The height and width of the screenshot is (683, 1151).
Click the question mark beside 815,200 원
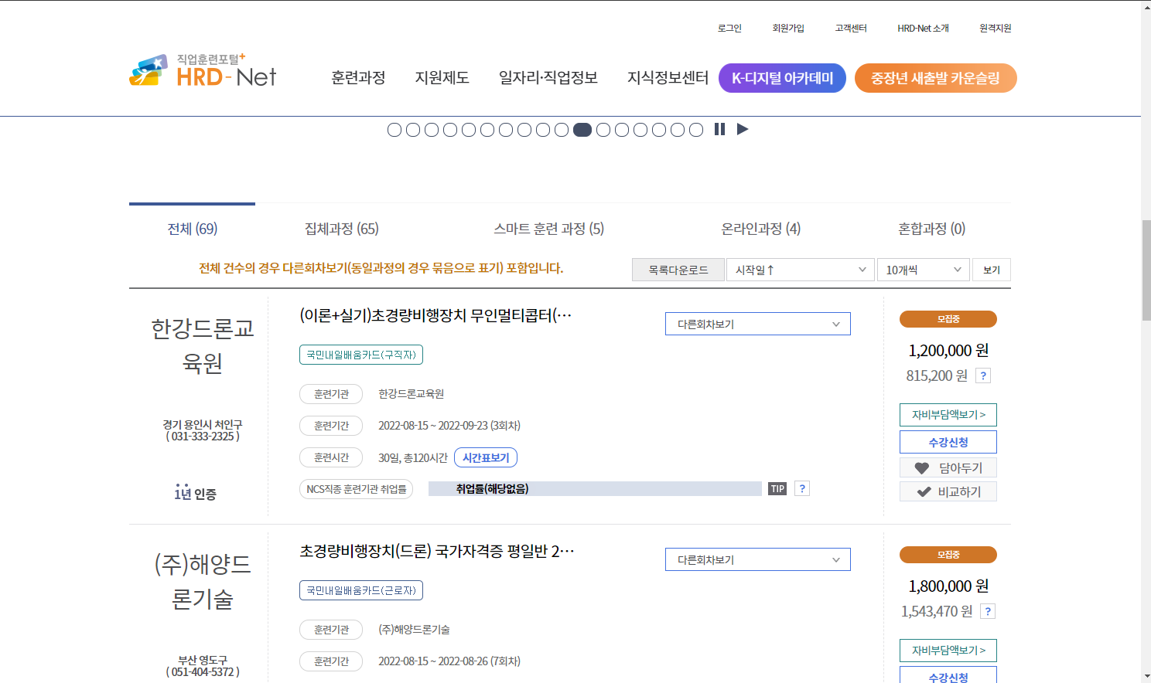(x=982, y=375)
